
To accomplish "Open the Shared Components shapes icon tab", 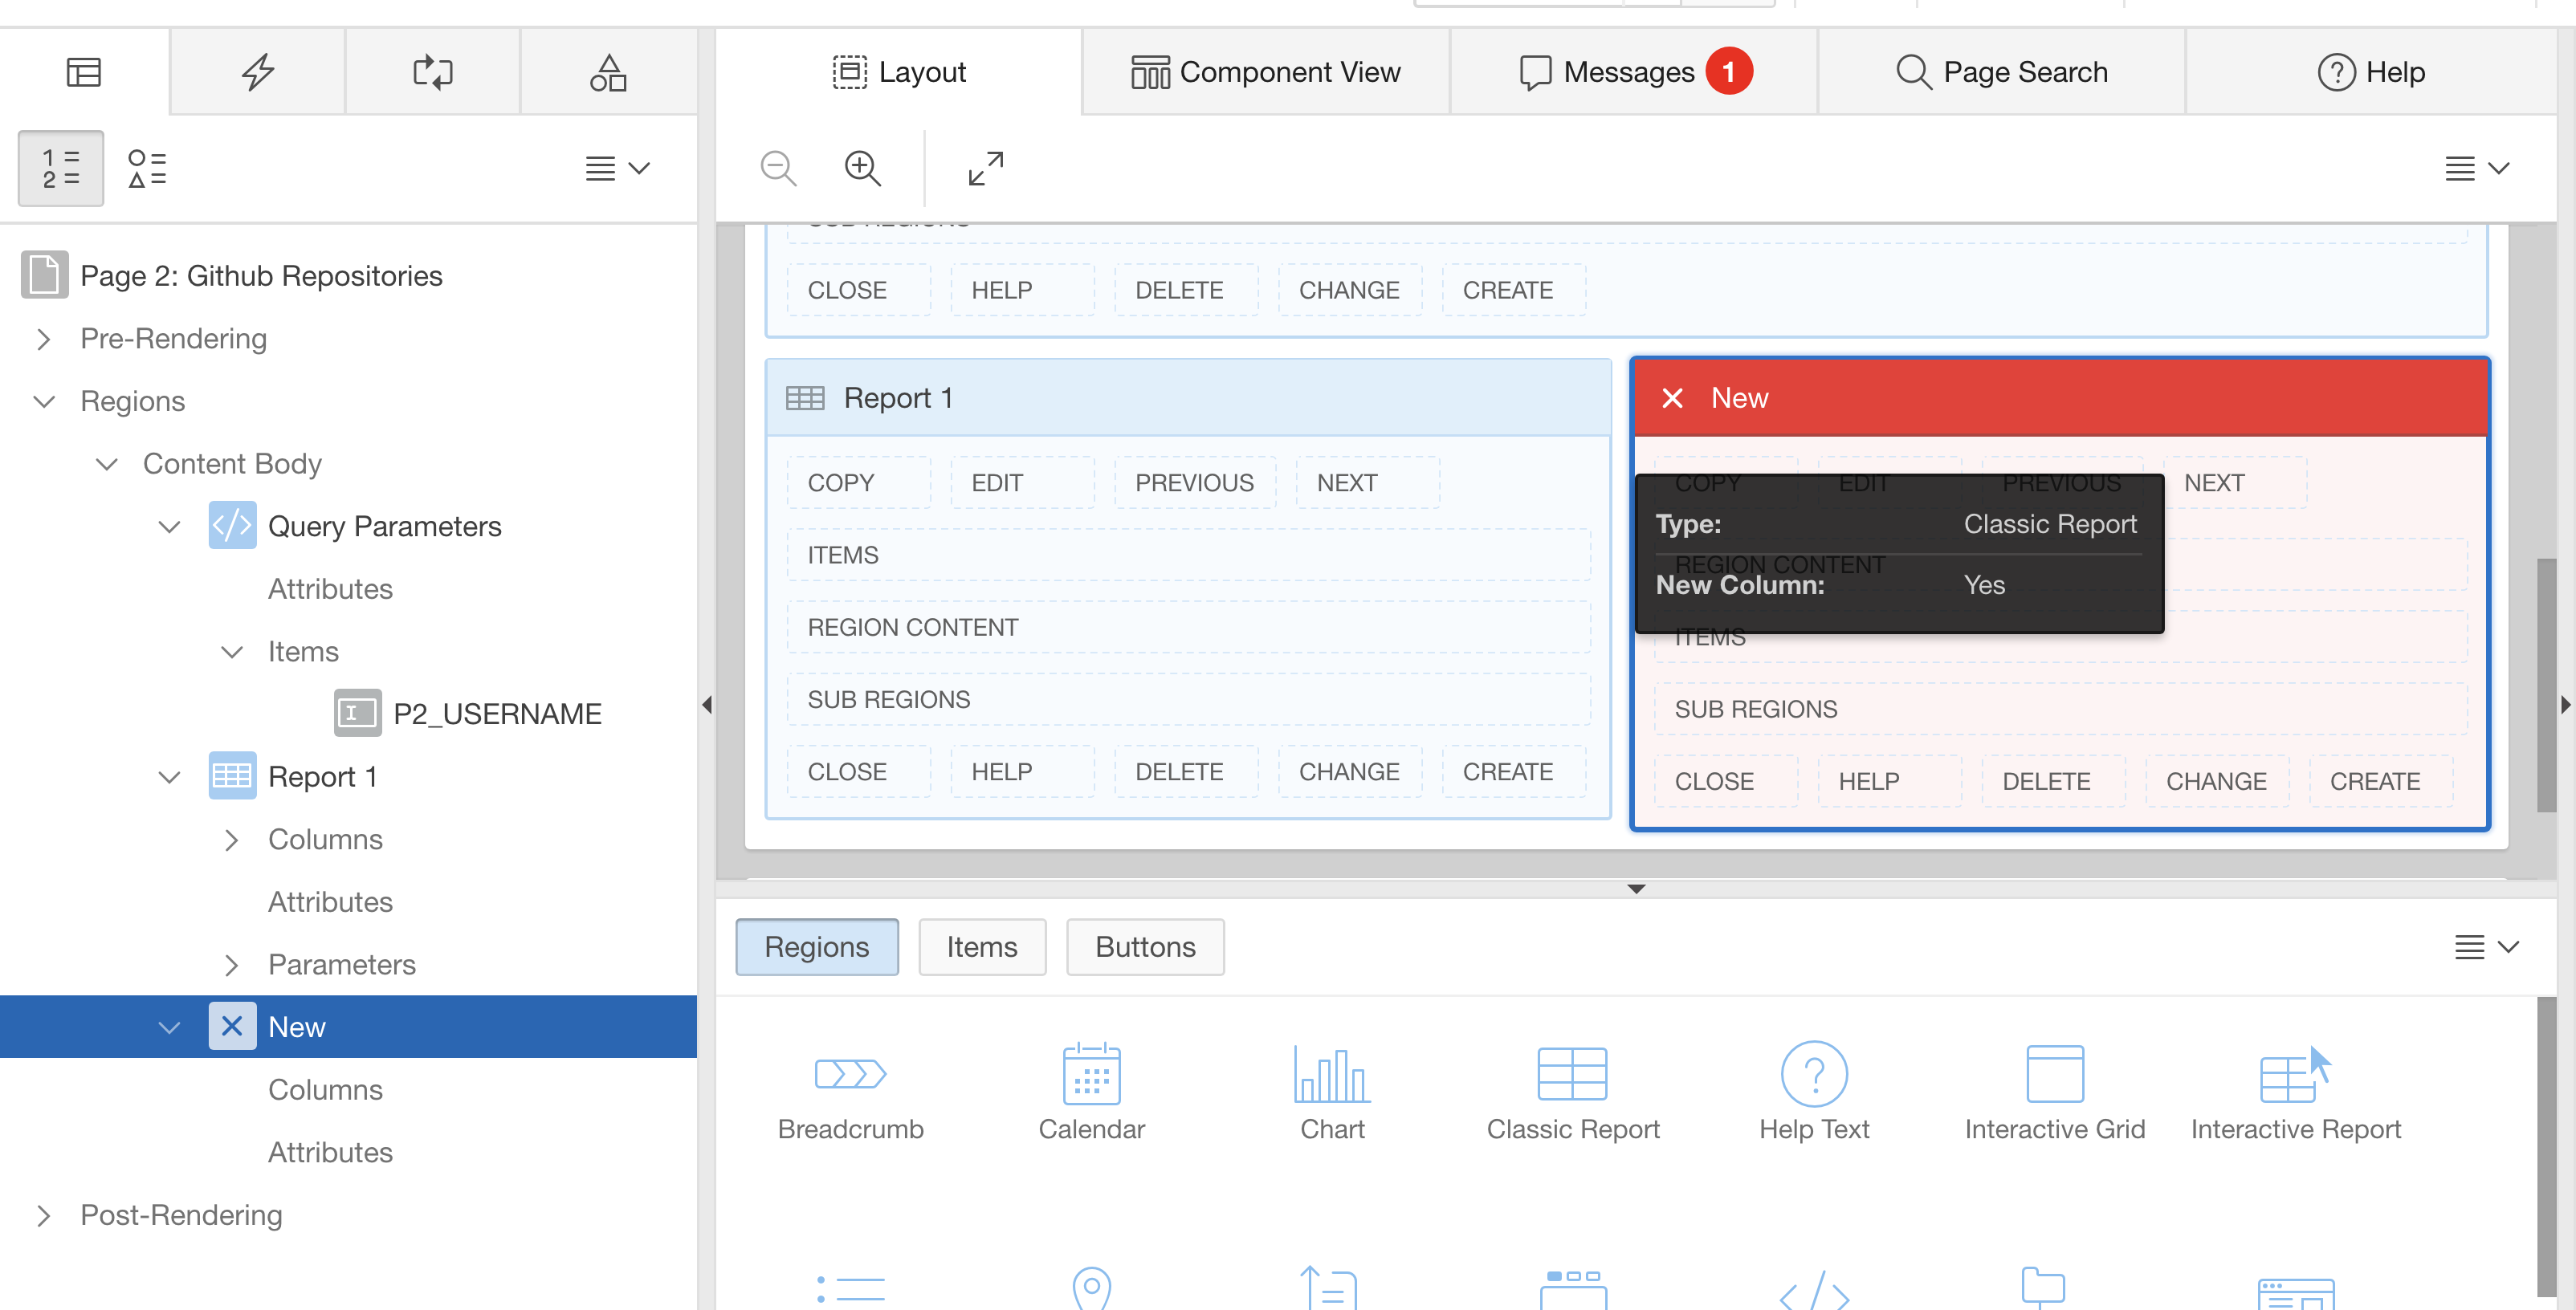I will pyautogui.click(x=607, y=72).
